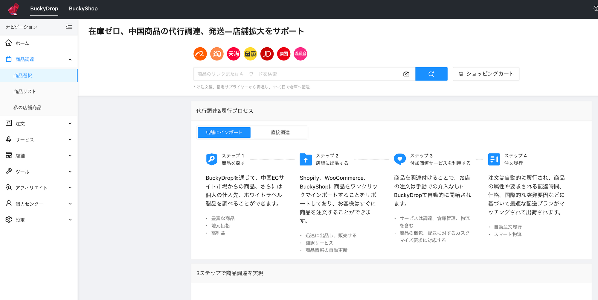Select the 1688 Alibaba orange marketplace icon
Screen dimensions: 598x300
point(200,54)
